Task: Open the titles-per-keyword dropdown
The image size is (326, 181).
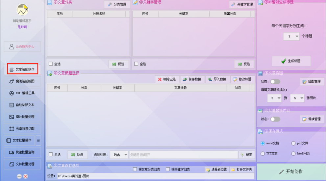Action: coord(291,36)
